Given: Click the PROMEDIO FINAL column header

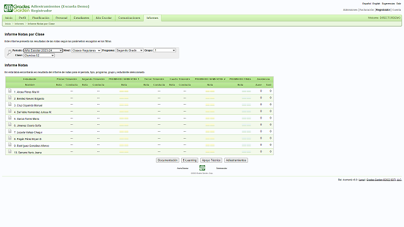Looking at the screenshot, I should (x=240, y=79).
